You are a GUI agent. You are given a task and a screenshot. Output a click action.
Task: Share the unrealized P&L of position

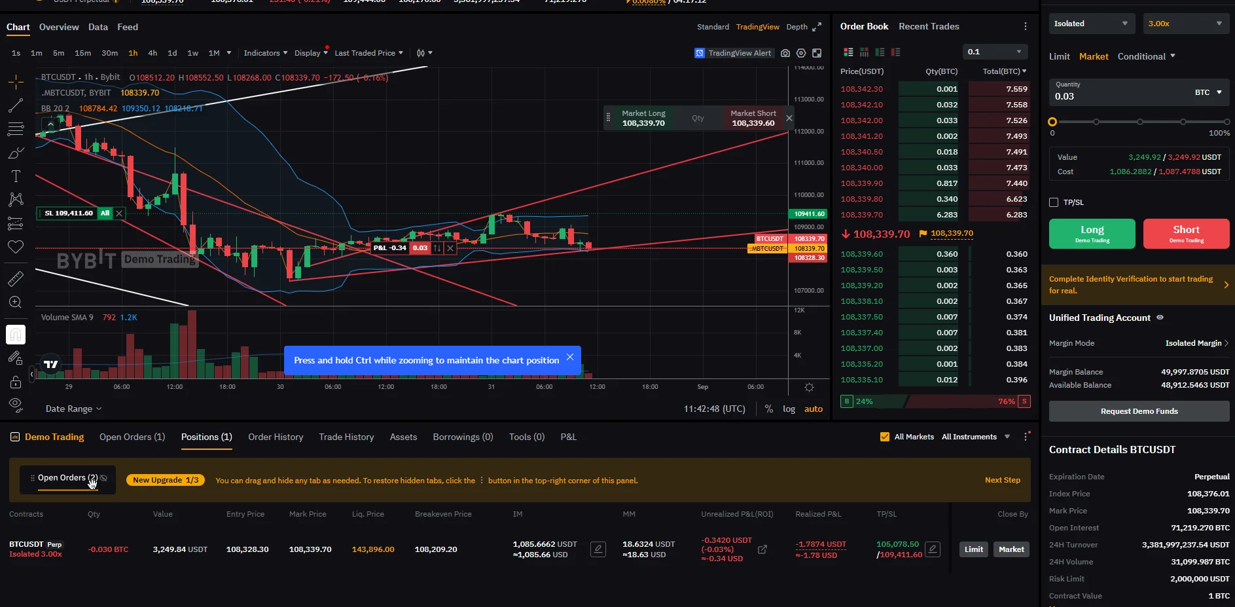coord(762,549)
